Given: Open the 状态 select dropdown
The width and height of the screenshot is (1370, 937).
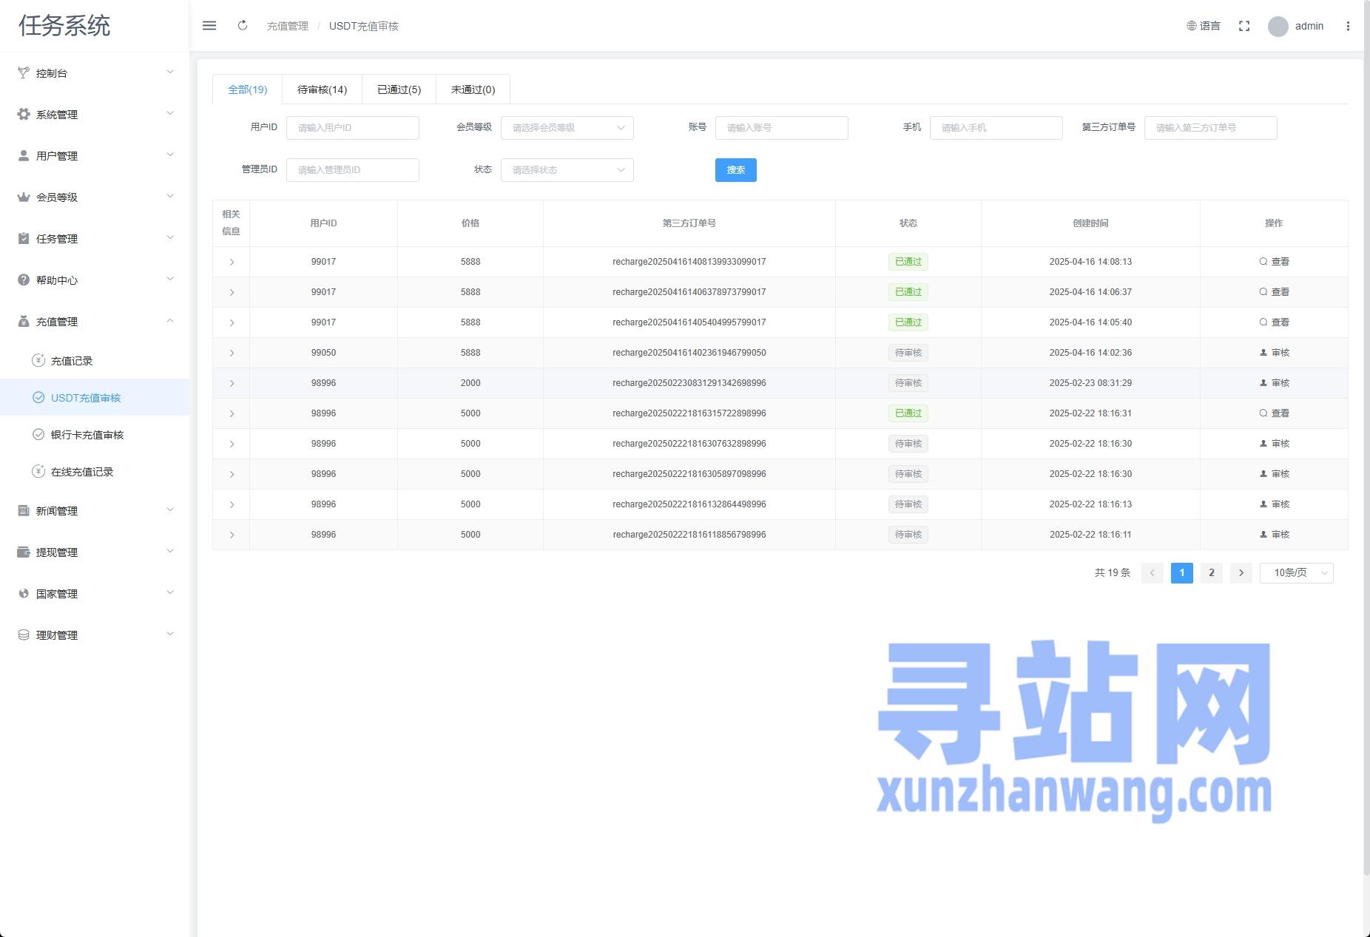Looking at the screenshot, I should 567,170.
